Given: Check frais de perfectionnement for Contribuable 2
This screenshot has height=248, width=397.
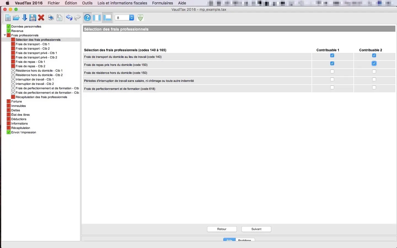Looking at the screenshot, I should [x=374, y=87].
